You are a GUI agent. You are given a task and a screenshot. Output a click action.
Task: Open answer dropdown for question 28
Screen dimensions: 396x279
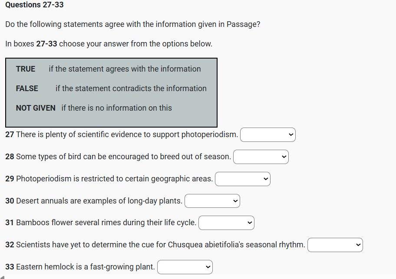pos(261,157)
